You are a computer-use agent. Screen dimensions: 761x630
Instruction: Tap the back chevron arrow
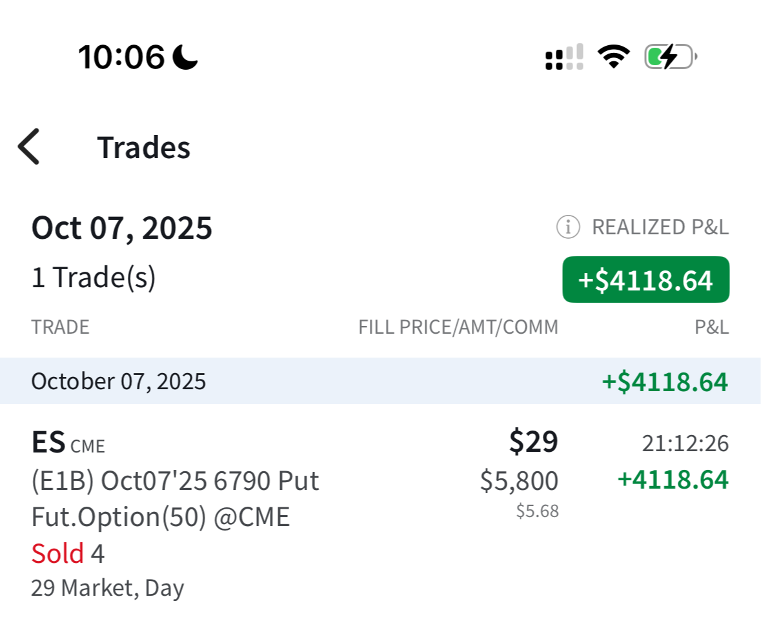pyautogui.click(x=29, y=147)
